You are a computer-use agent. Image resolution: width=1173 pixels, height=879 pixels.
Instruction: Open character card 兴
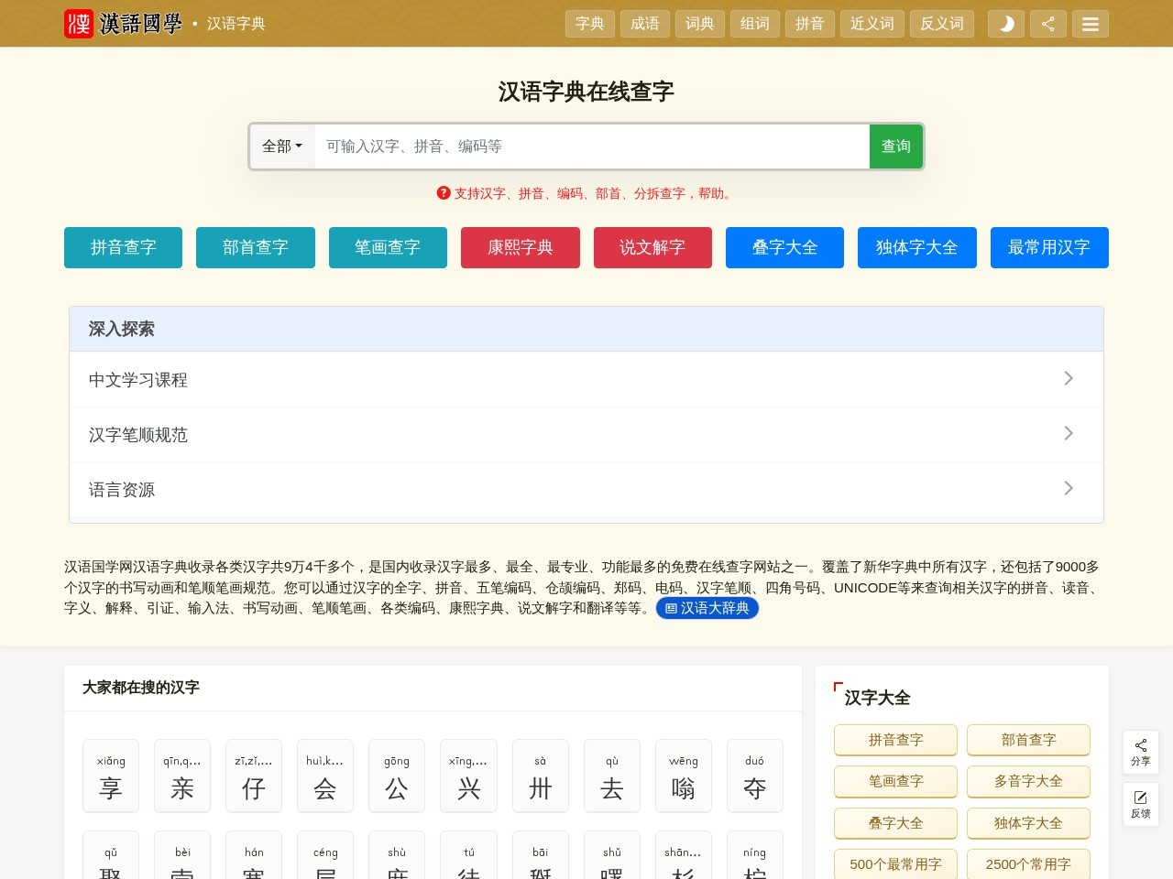pyautogui.click(x=469, y=776)
